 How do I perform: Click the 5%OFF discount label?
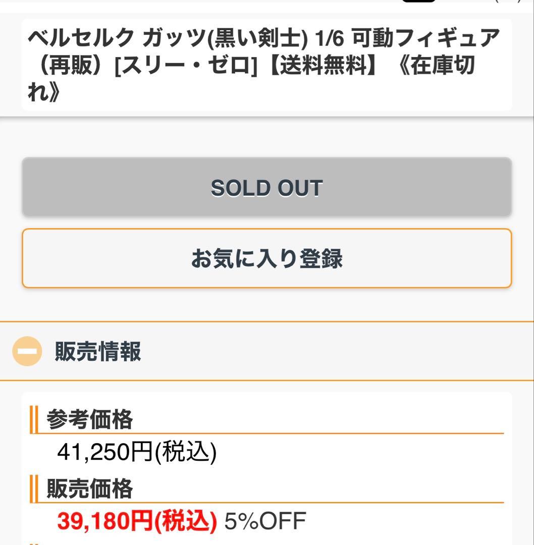coord(265,521)
